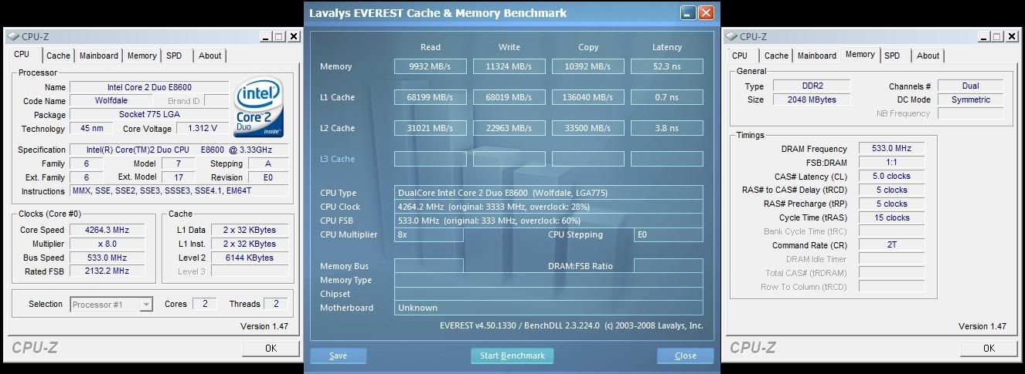Minimize the left CPU-Z window
This screenshot has height=374, width=1025.
tap(266, 36)
